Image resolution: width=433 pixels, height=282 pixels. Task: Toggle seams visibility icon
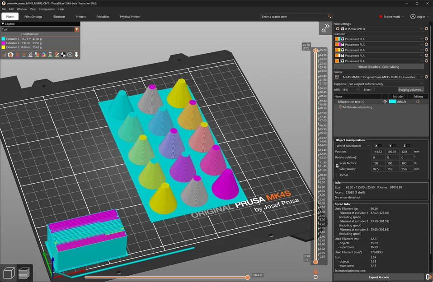pyautogui.click(x=30, y=55)
